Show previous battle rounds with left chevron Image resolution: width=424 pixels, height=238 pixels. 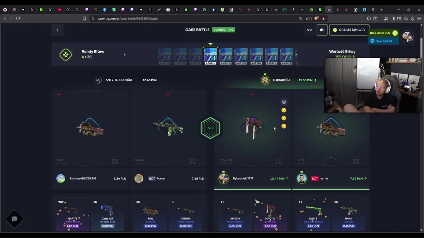[125, 55]
